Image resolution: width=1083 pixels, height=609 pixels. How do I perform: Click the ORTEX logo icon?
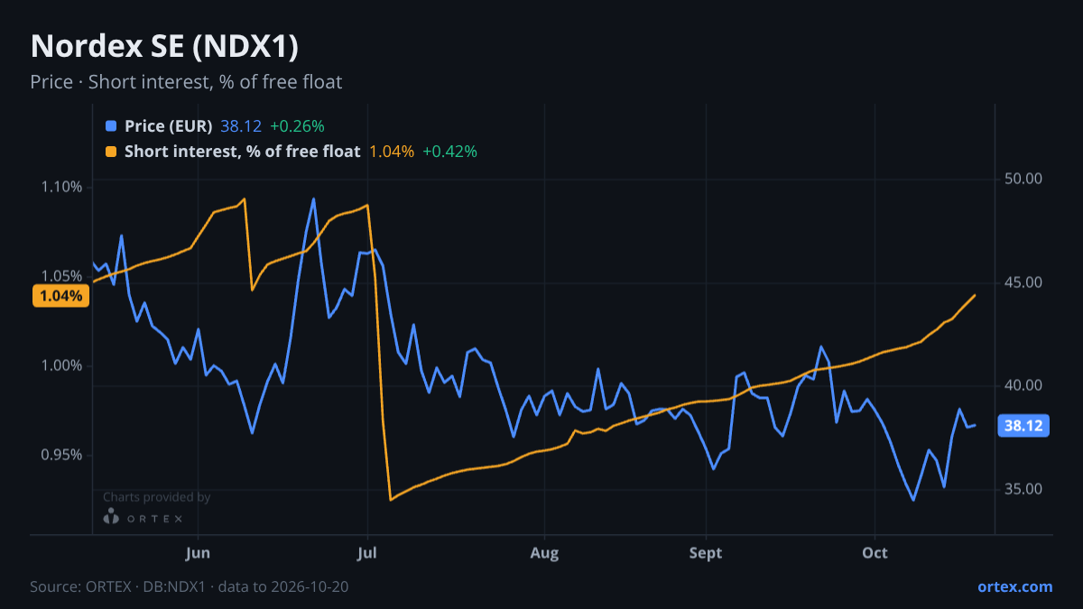111,517
